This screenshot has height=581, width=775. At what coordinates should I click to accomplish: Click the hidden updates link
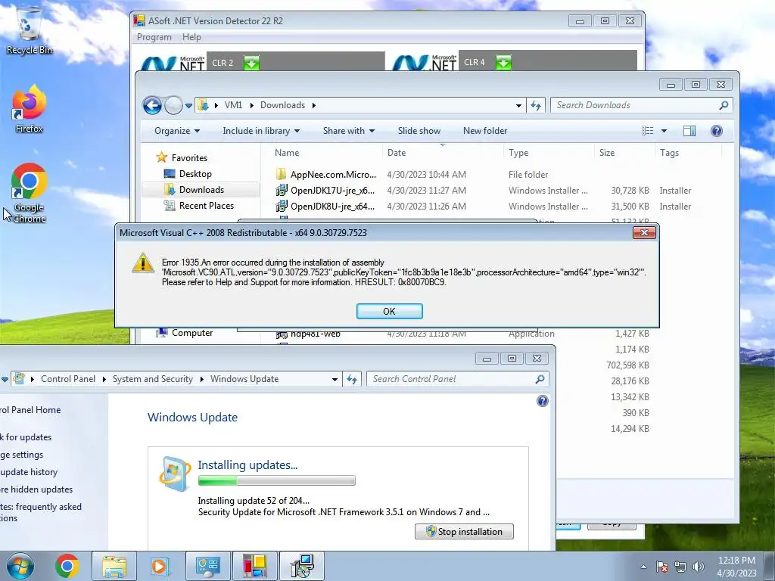coord(36,489)
